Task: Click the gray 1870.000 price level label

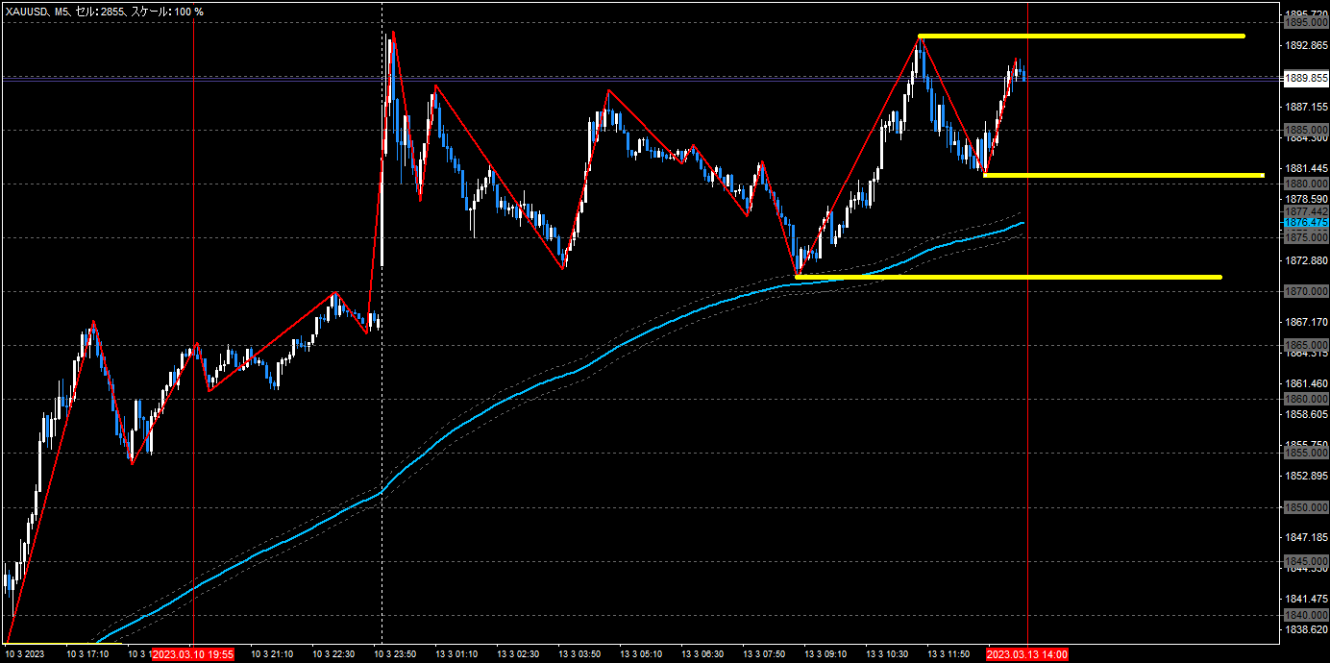Action: tap(1306, 291)
